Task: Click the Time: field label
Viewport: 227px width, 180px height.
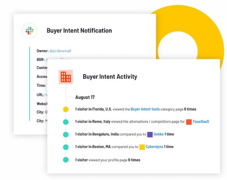Action: tap(41, 86)
